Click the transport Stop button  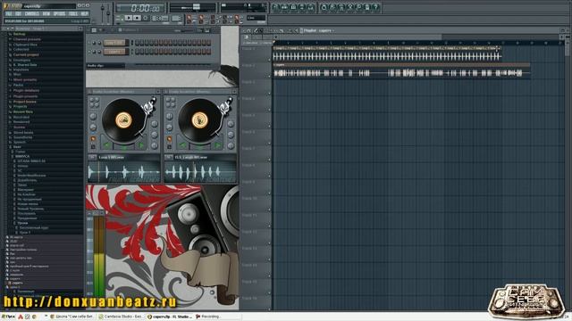(137, 18)
